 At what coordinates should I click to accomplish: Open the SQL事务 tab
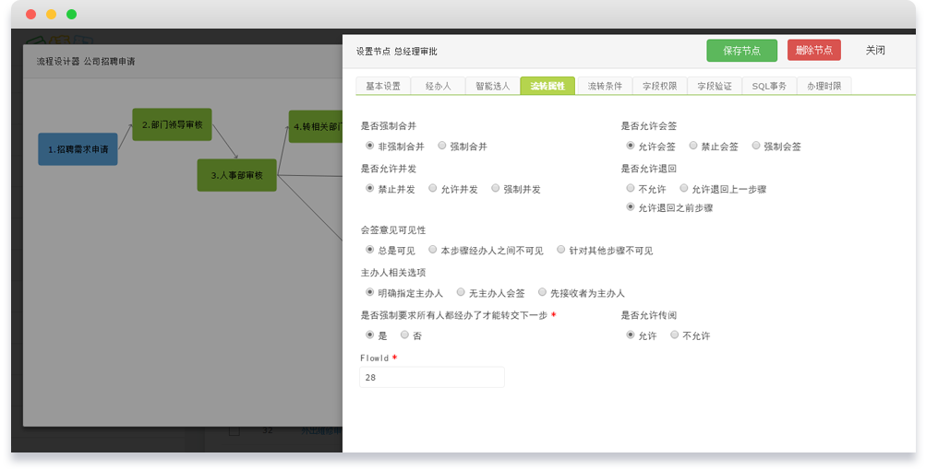(x=768, y=86)
